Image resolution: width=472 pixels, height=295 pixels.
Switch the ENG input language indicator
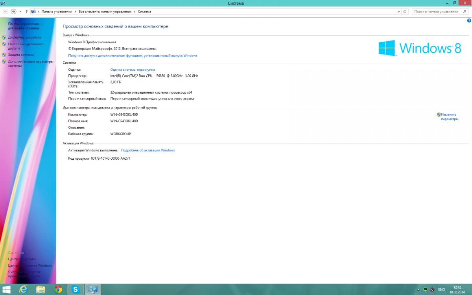coord(441,289)
